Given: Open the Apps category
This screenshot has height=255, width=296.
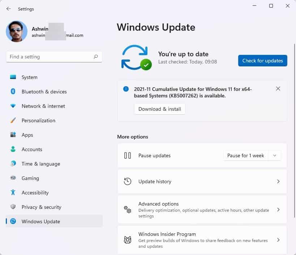Looking at the screenshot, I should point(54,135).
